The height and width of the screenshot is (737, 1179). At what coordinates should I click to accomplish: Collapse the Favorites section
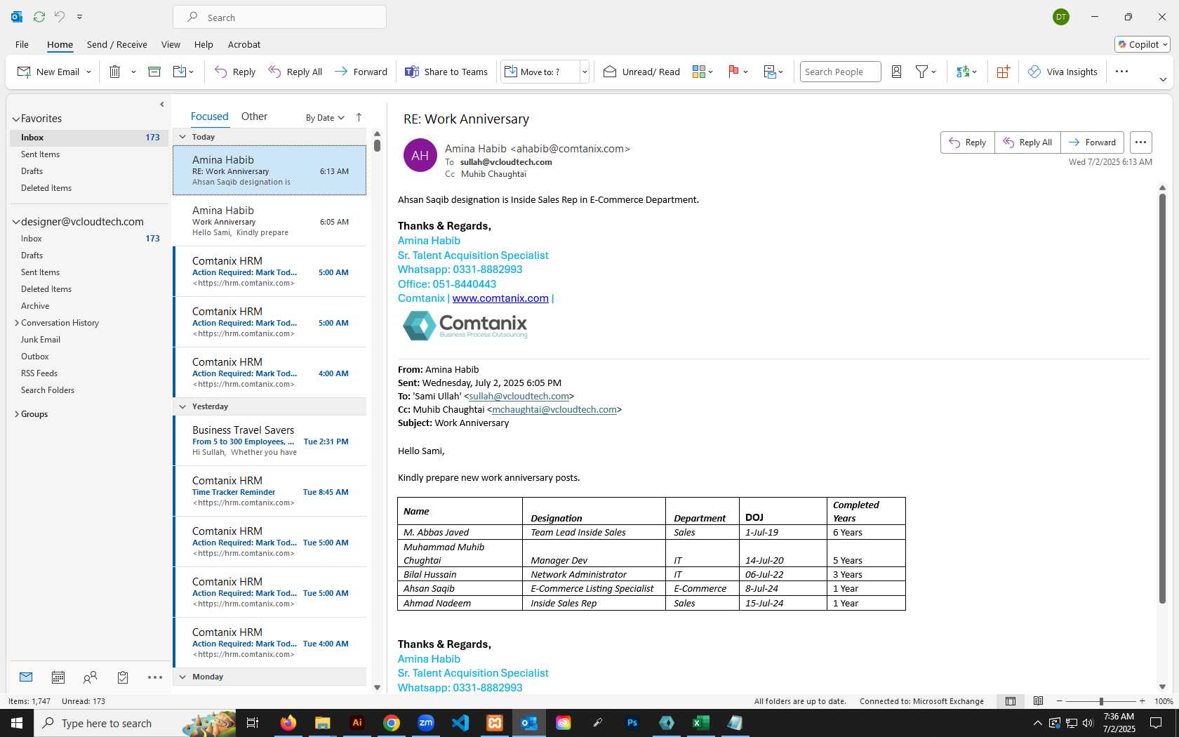[x=16, y=119]
